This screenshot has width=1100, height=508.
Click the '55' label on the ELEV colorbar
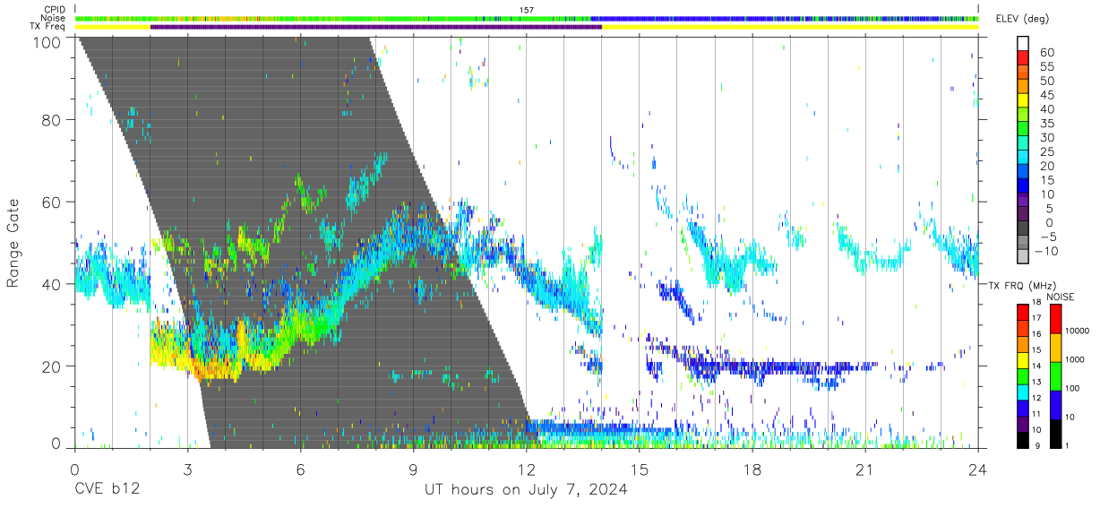(1047, 66)
